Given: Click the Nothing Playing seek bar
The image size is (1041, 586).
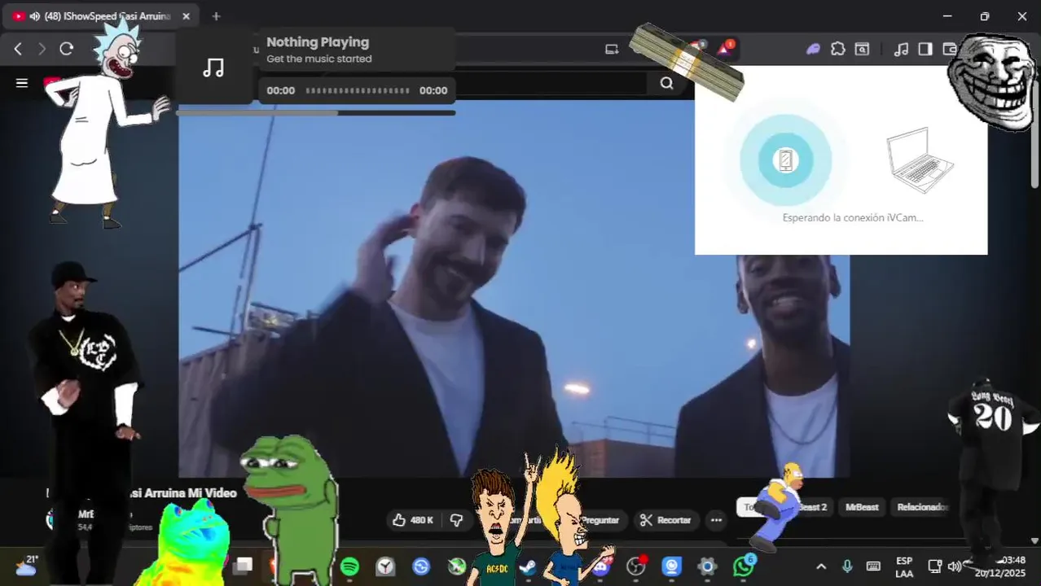Looking at the screenshot, I should pyautogui.click(x=358, y=90).
